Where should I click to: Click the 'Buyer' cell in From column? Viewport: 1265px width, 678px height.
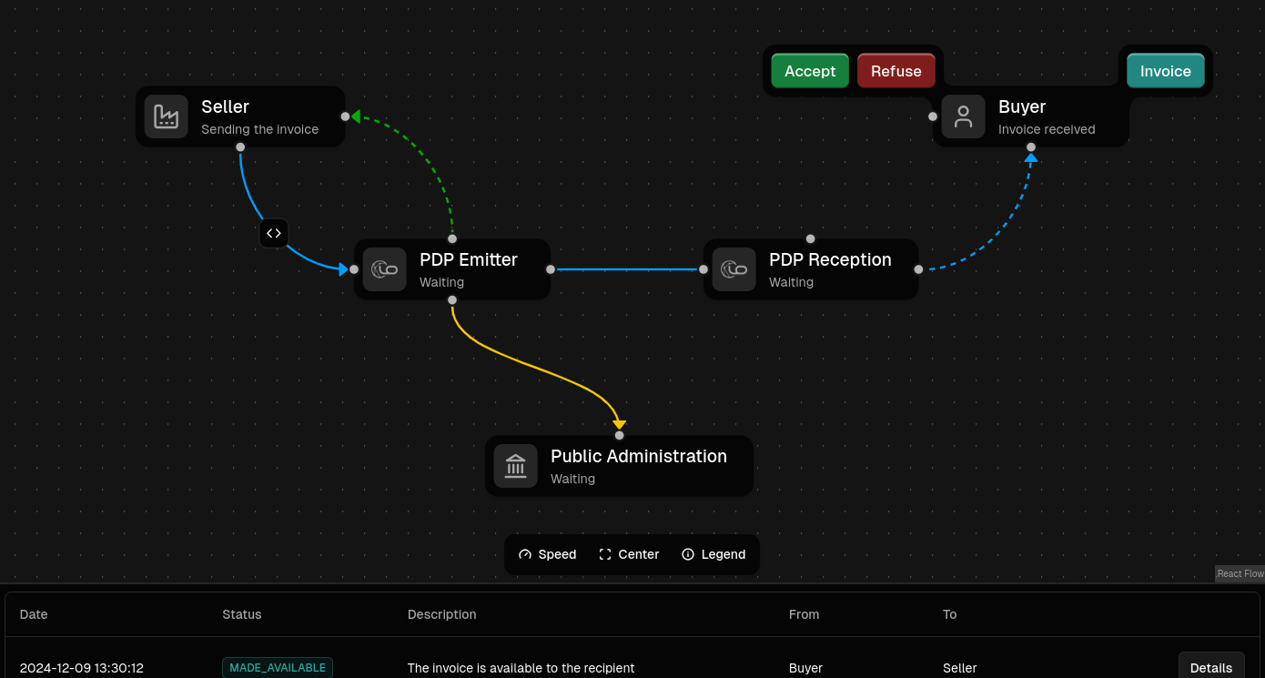coord(806,668)
